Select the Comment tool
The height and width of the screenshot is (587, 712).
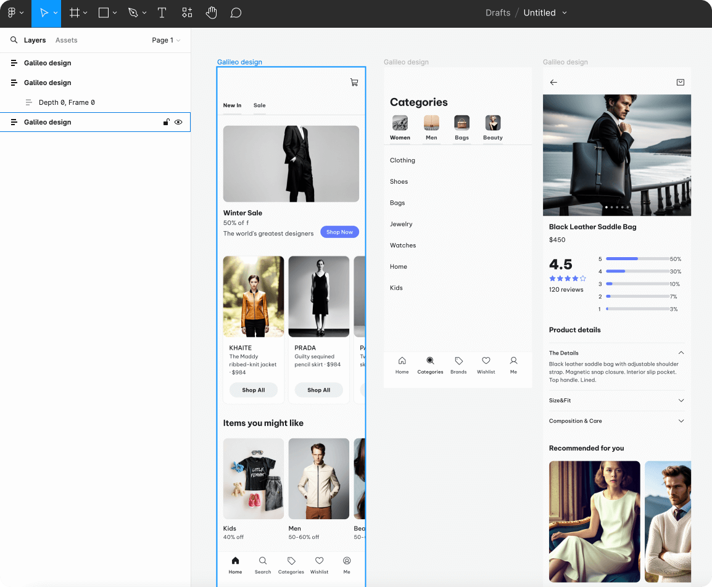click(x=236, y=13)
